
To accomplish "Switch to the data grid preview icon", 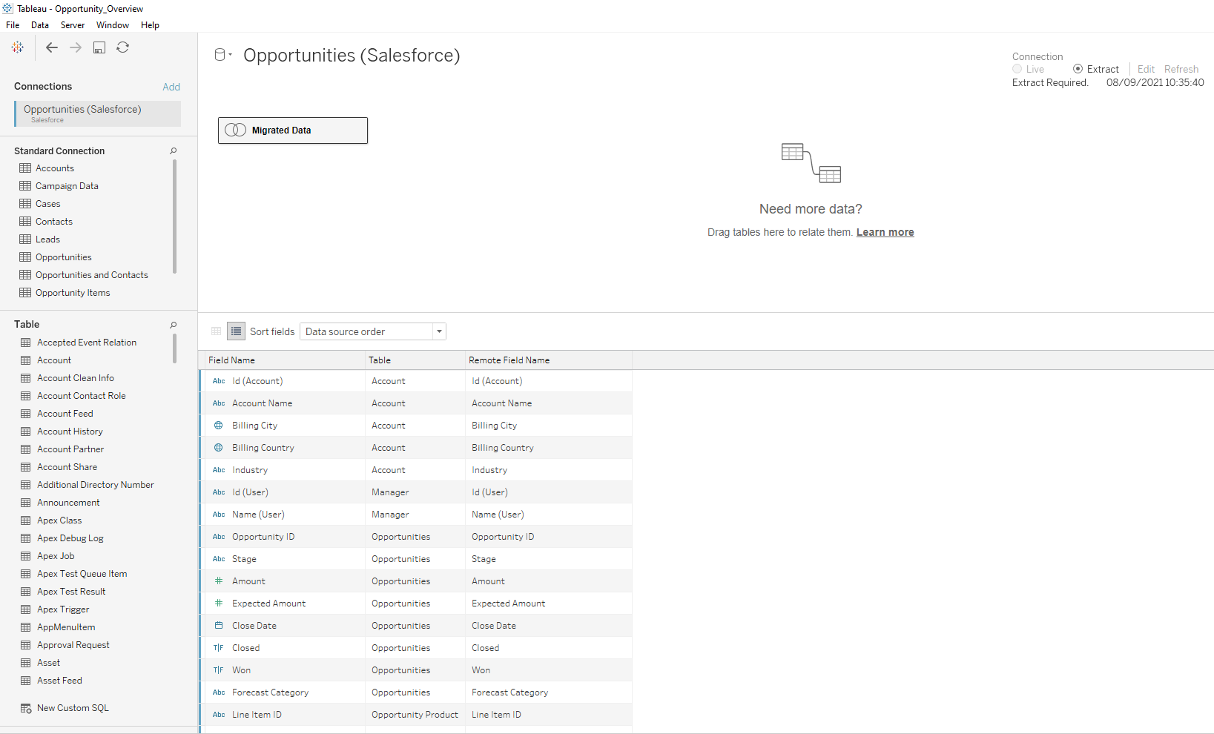I will [x=217, y=331].
